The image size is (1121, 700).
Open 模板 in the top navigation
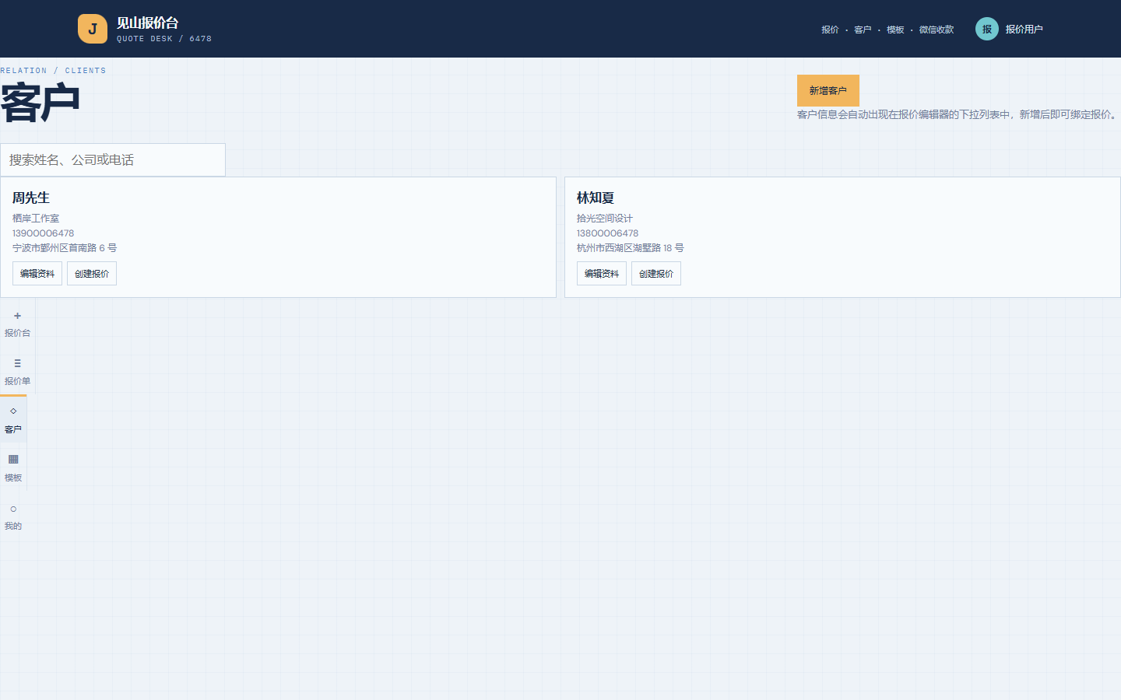[x=895, y=30]
